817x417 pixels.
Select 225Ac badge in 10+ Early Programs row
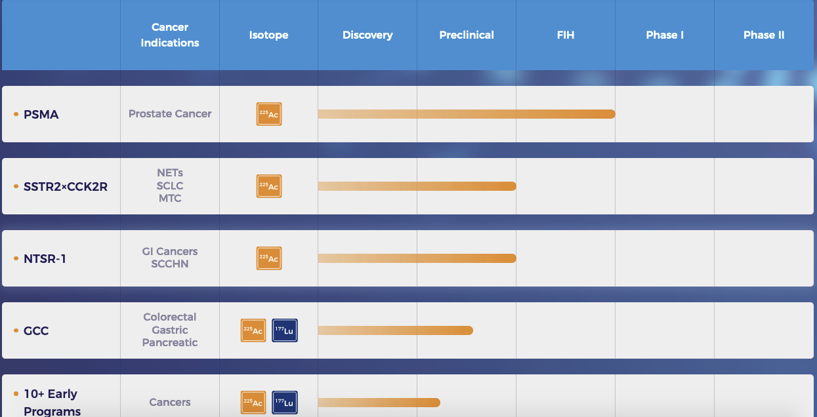pos(253,402)
